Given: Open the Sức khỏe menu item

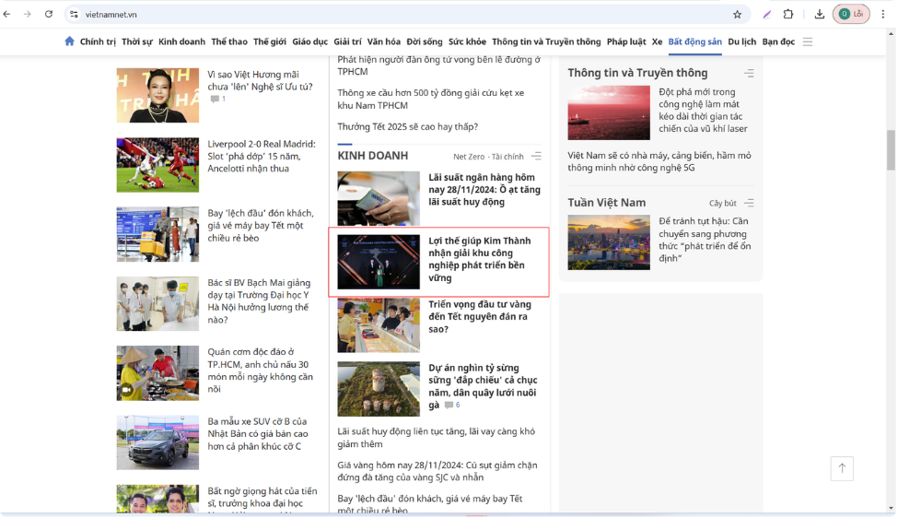Looking at the screenshot, I should pos(467,41).
